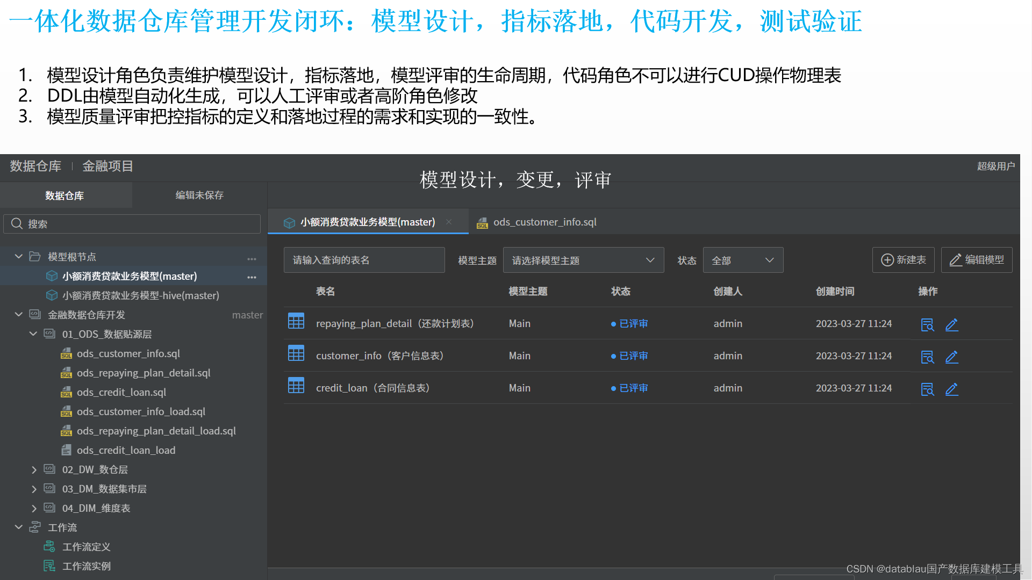This screenshot has width=1032, height=580.
Task: Click the 创建时间 column header
Action: (835, 291)
